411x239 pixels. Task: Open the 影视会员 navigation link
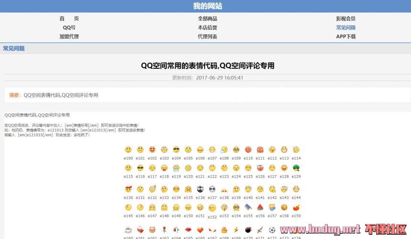(346, 19)
